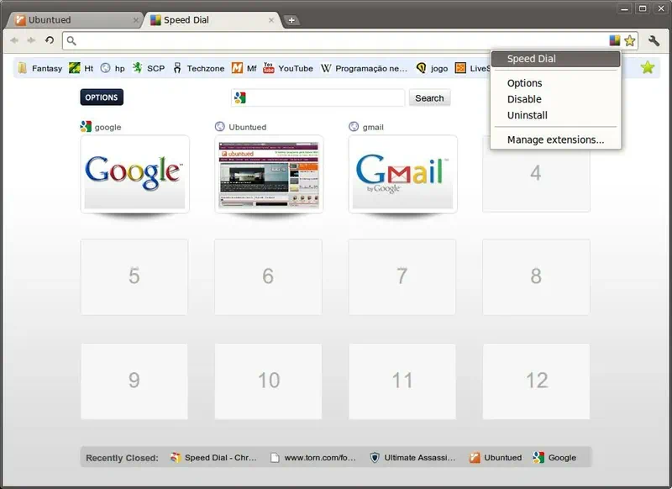Click the Search button
Screen dimensions: 672x489
(429, 98)
